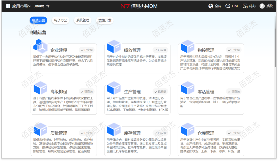Viewport: 278px width, 161px height.
Task: Click 已安装 badge on 库存管理 card
Action: pyautogui.click(x=160, y=133)
